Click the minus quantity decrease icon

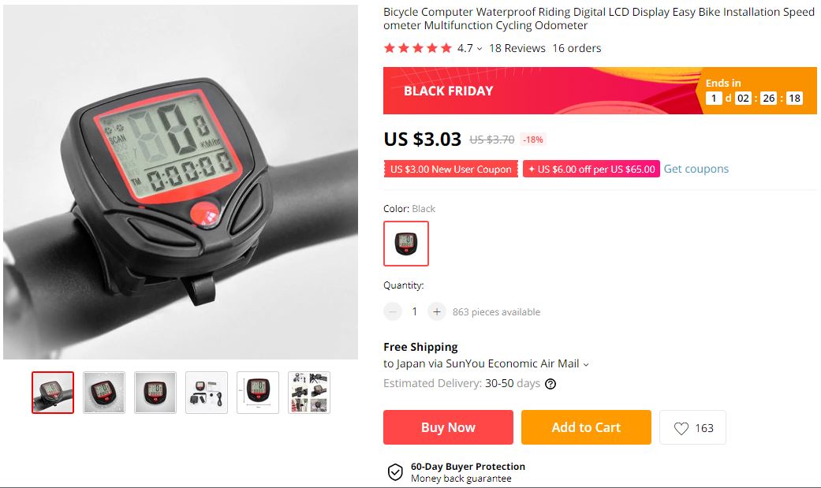coord(393,311)
